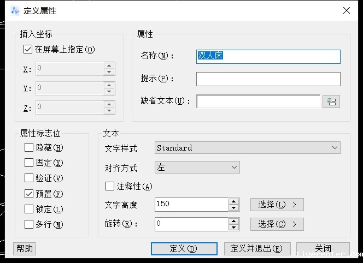This screenshot has width=363, height=263.
Task: Enable the 隐藏 attribute flag
Action: click(29, 147)
